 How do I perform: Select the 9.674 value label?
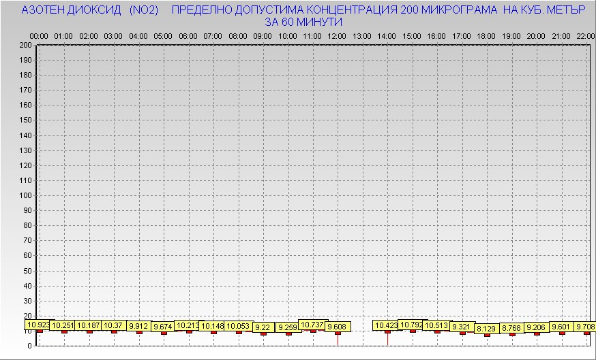[x=163, y=327]
